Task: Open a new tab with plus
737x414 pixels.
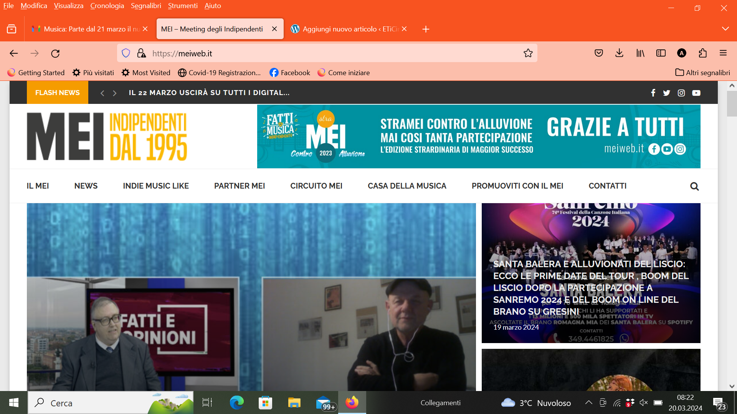Action: point(426,29)
